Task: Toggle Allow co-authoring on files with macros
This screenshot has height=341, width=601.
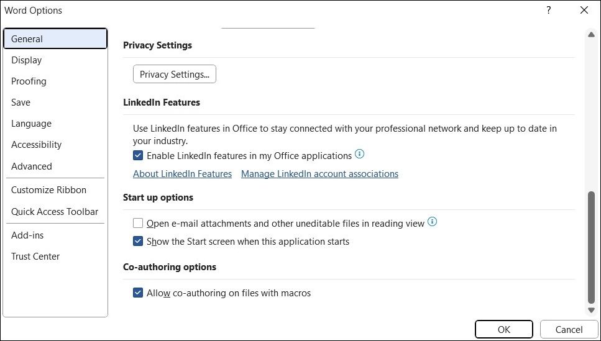Action: [138, 293]
